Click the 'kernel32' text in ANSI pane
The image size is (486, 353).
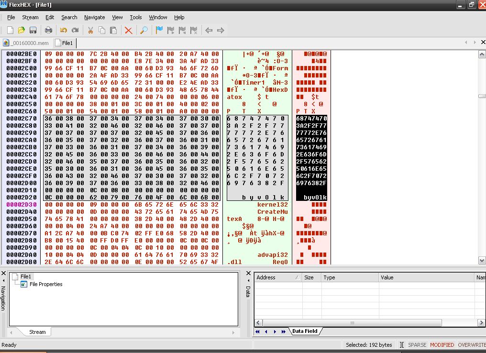tap(273, 205)
